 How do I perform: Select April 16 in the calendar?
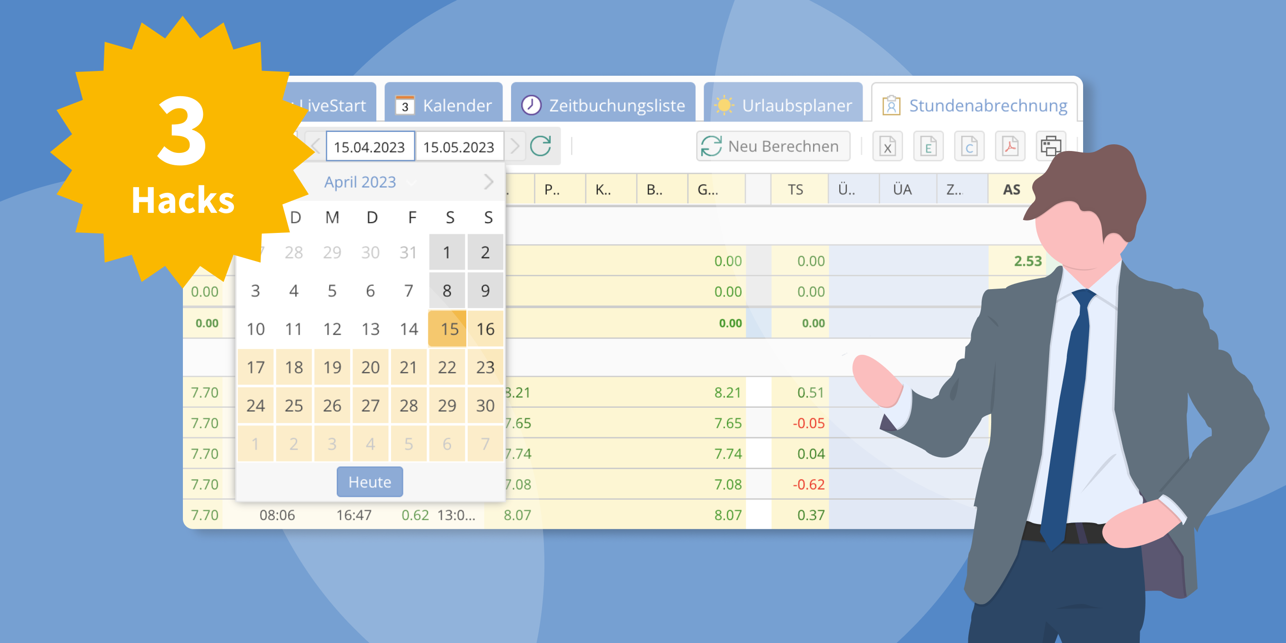tap(485, 329)
